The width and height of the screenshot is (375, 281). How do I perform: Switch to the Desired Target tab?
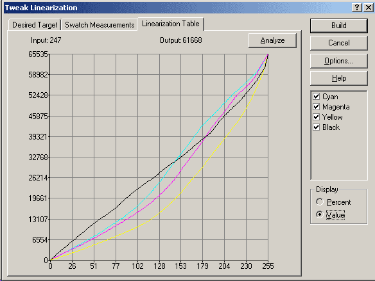click(35, 25)
